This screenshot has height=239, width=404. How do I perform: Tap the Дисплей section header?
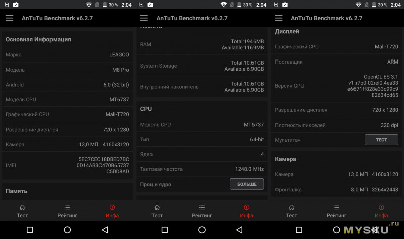point(287,31)
